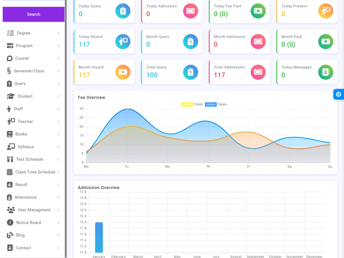Click the Admission Overview heading

click(x=99, y=187)
